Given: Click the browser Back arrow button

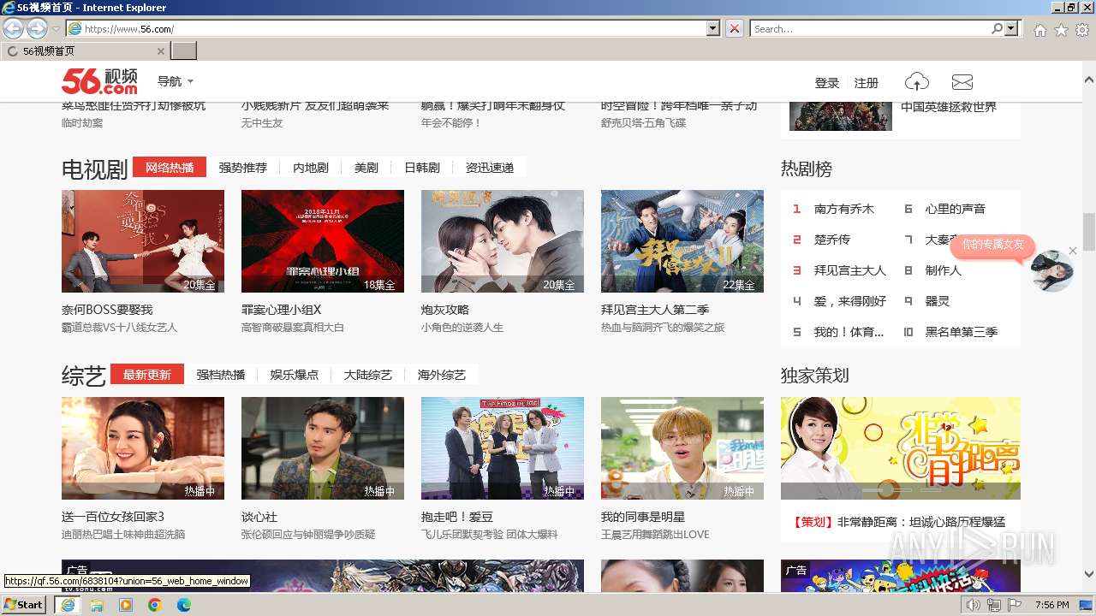Looking at the screenshot, I should [14, 29].
